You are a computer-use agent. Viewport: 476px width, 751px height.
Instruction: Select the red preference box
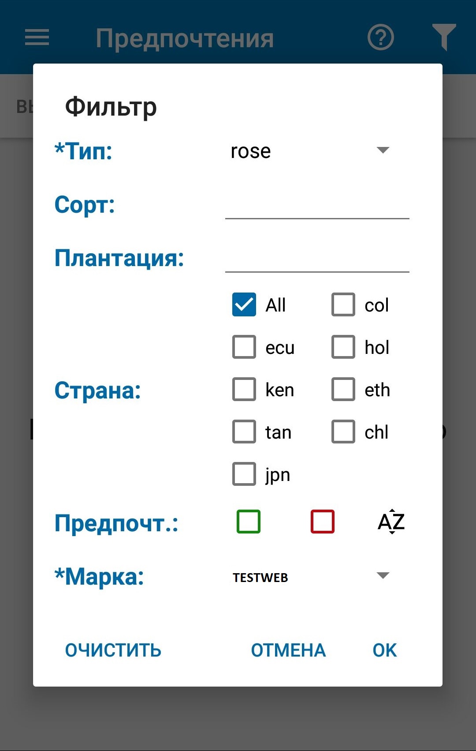point(323,522)
